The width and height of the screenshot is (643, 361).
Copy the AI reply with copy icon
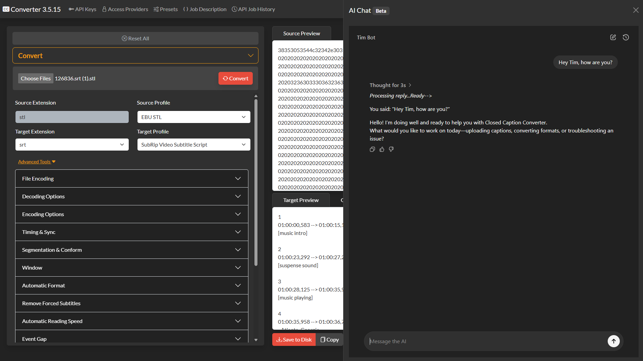[x=372, y=149]
